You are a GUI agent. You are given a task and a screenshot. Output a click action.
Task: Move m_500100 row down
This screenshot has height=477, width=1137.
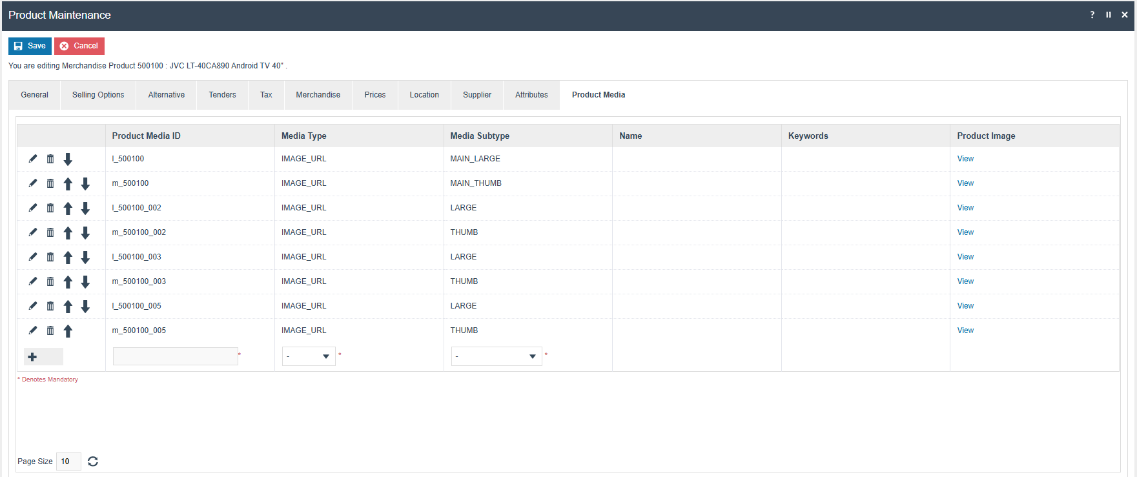pos(85,184)
